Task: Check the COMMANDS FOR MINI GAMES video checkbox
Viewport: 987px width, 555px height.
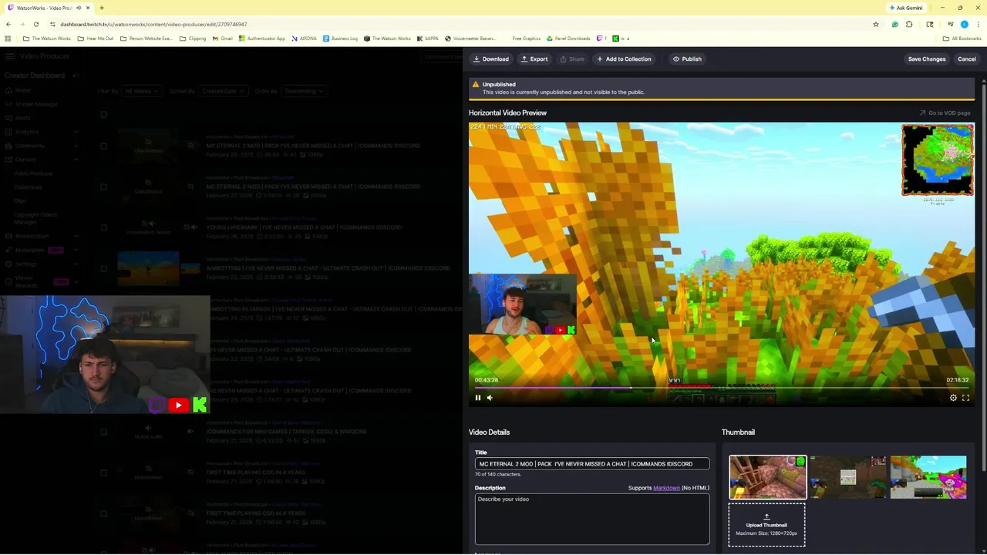Action: point(103,432)
